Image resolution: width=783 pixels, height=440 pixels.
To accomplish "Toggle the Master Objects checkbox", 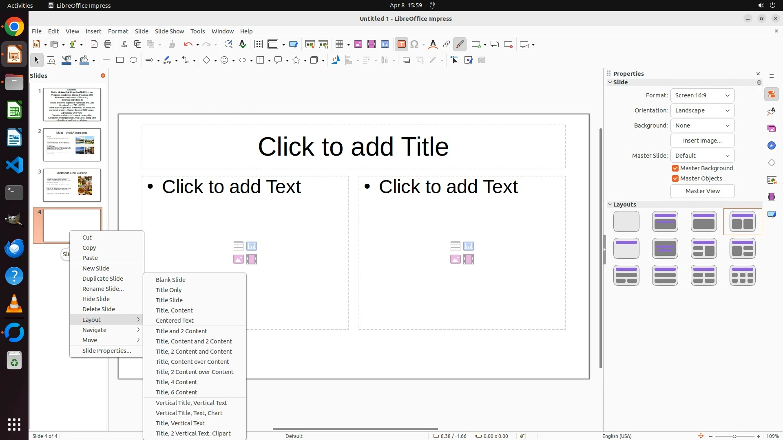I will pyautogui.click(x=675, y=178).
